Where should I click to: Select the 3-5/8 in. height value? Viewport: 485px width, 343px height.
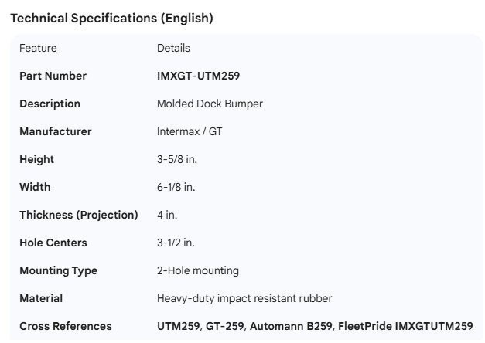tap(178, 159)
